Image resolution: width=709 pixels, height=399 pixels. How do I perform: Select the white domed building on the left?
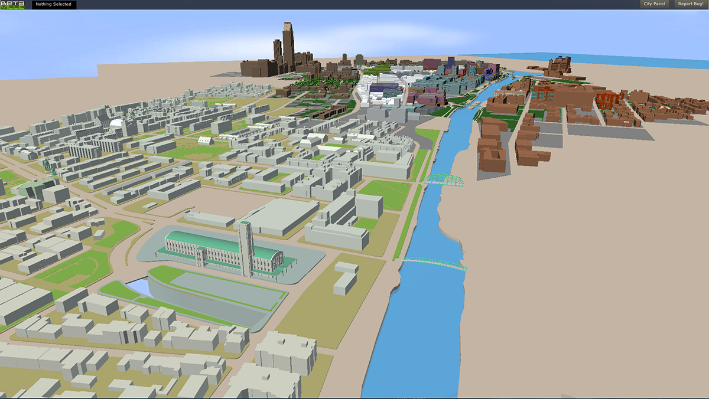click(118, 126)
